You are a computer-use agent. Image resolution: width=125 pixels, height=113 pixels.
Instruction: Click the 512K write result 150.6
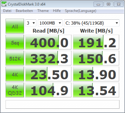click(96, 58)
